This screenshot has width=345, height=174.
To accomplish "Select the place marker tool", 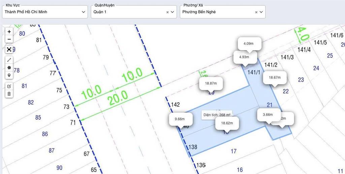I will pyautogui.click(x=9, y=75).
